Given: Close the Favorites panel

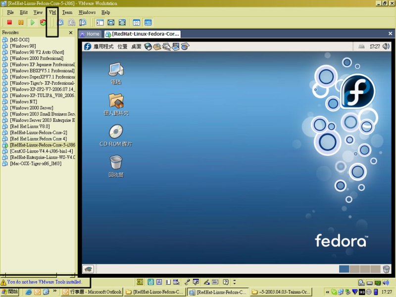Looking at the screenshot, I should [71, 33].
